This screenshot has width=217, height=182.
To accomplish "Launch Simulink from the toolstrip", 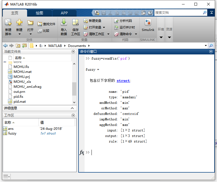I will pos(148,25).
